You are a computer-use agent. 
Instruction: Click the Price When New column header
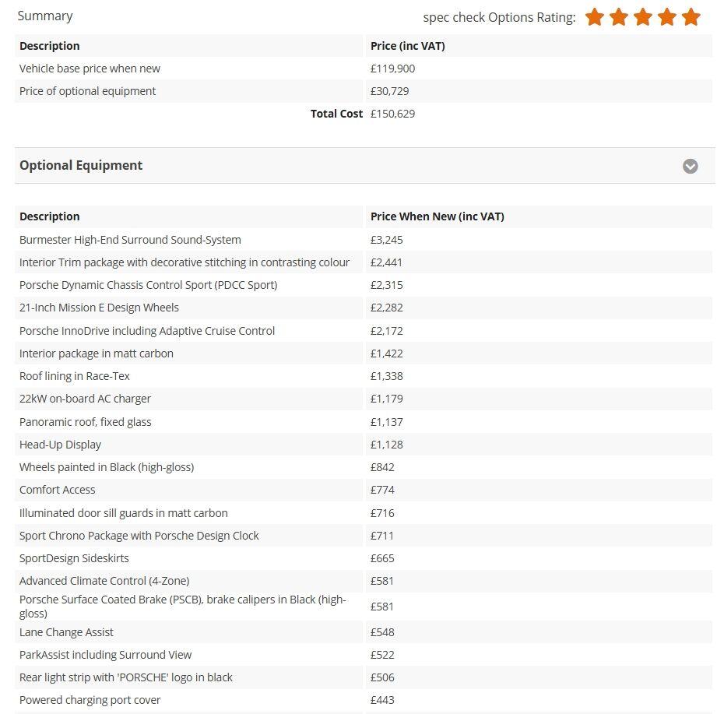click(x=437, y=216)
